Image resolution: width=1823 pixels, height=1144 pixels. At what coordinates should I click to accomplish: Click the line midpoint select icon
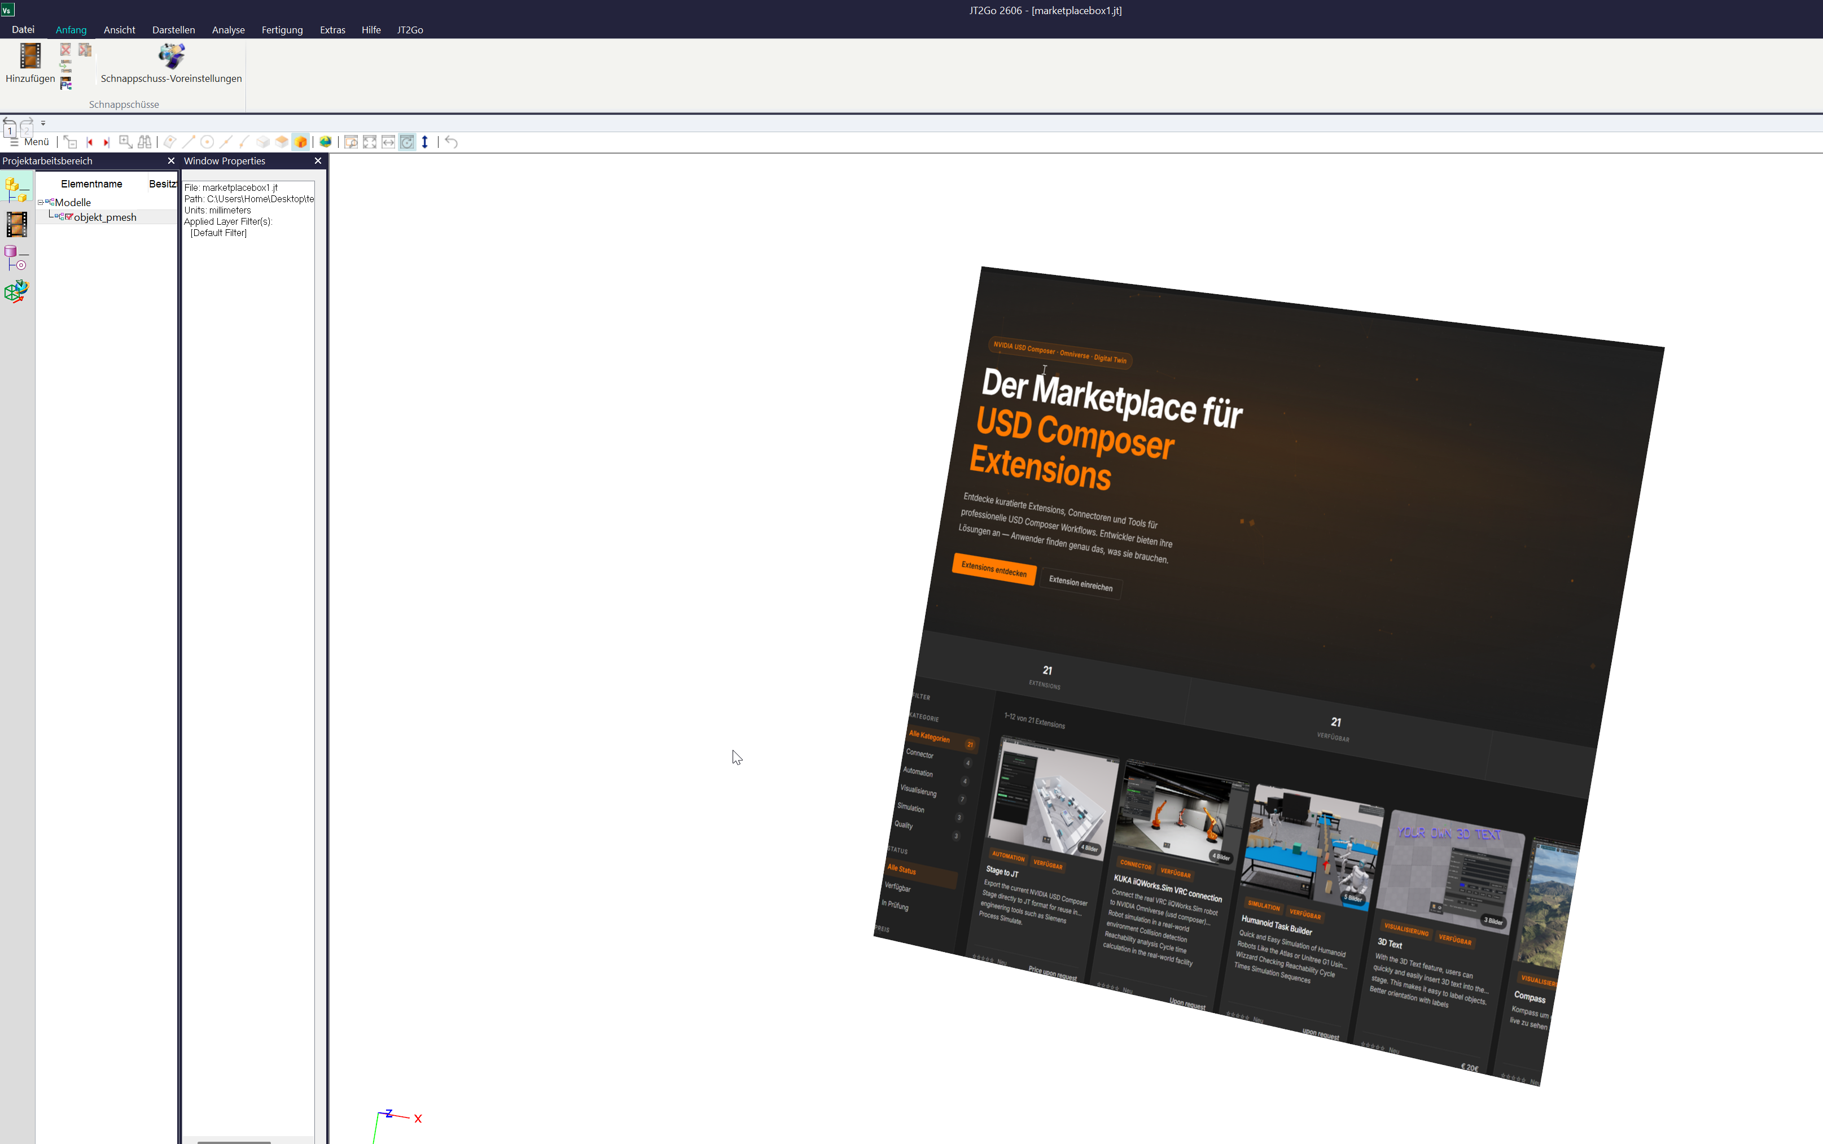click(225, 142)
